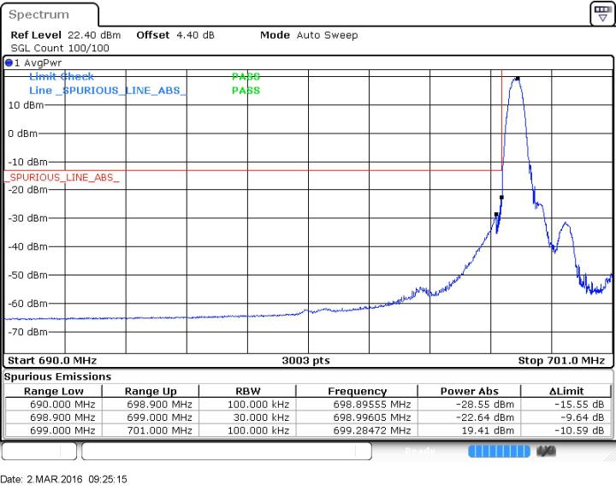Screen dimensions: 616x497
Task: Click the red _SPURIOUS_LINE_ABS_ limit line label
Action: pyautogui.click(x=62, y=178)
